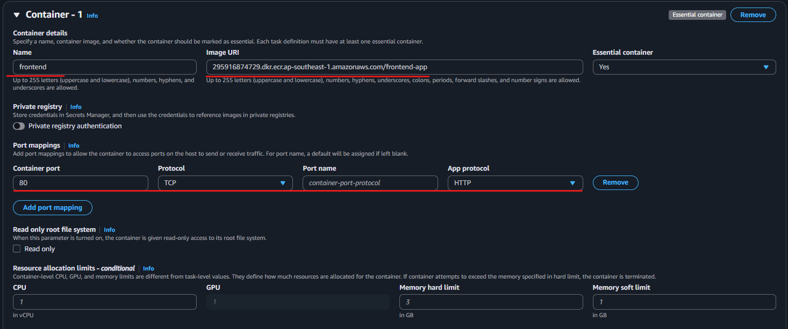Screen dimensions: 788x329
Task: Enable the Read only checkbox
Action: tap(17, 248)
